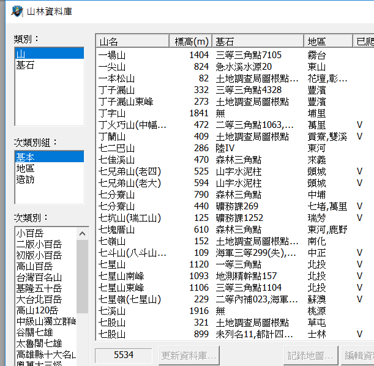374x366 pixels.
Task: Click the 山林資料庫 app icon in title bar
Action: [16, 11]
